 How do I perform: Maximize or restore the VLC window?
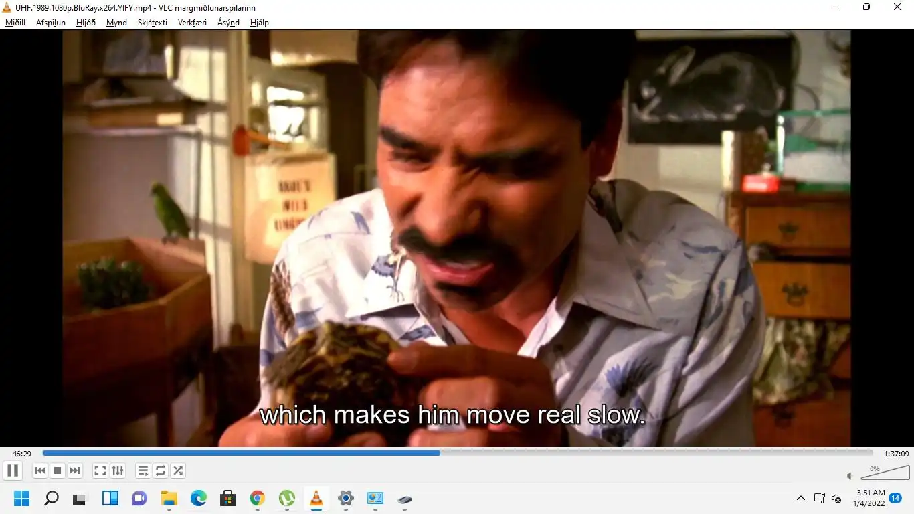pos(866,7)
